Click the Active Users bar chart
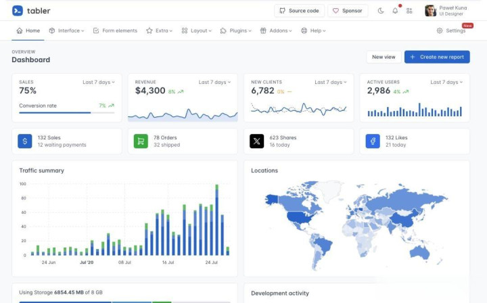 tap(415, 110)
